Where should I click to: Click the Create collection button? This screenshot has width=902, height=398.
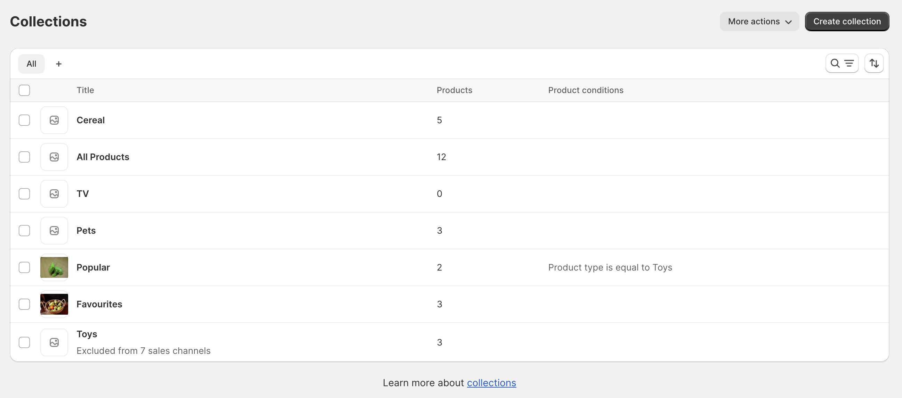846,21
